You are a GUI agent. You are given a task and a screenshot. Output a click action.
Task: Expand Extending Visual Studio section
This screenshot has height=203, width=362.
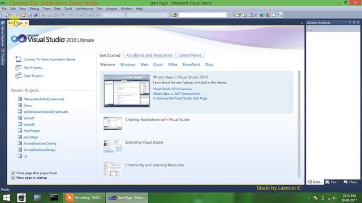[x=144, y=143]
